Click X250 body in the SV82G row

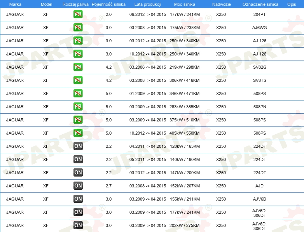pyautogui.click(x=221, y=67)
